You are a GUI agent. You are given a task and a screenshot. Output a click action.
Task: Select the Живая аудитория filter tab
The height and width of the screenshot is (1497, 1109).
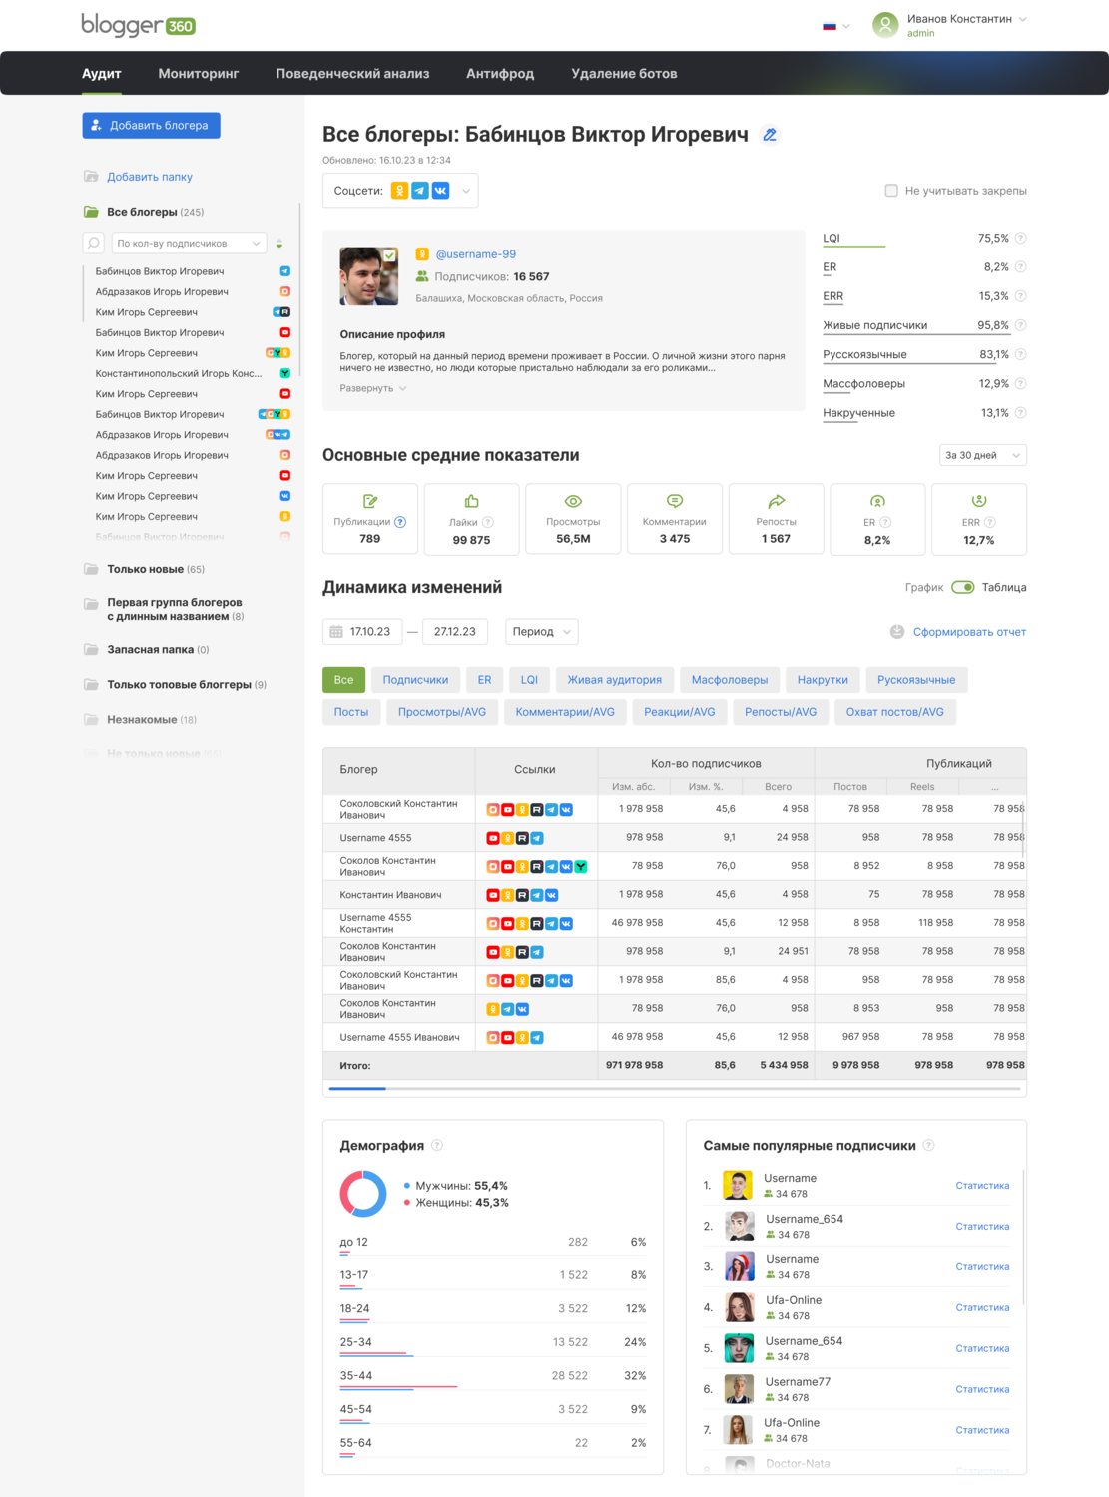pos(615,680)
